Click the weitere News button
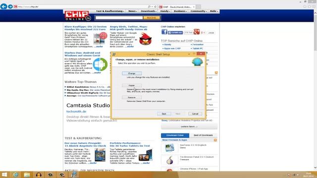 click(189, 127)
